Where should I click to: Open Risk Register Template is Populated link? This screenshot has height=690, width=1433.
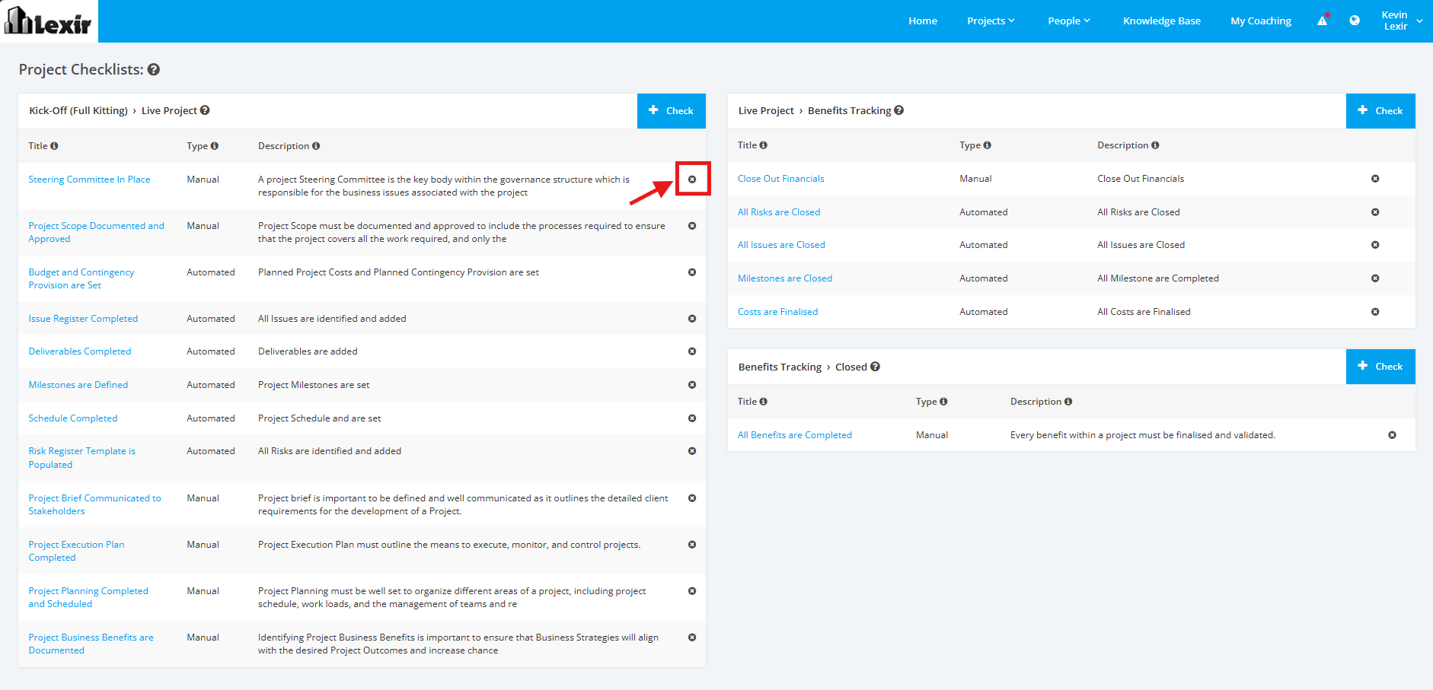tap(81, 458)
